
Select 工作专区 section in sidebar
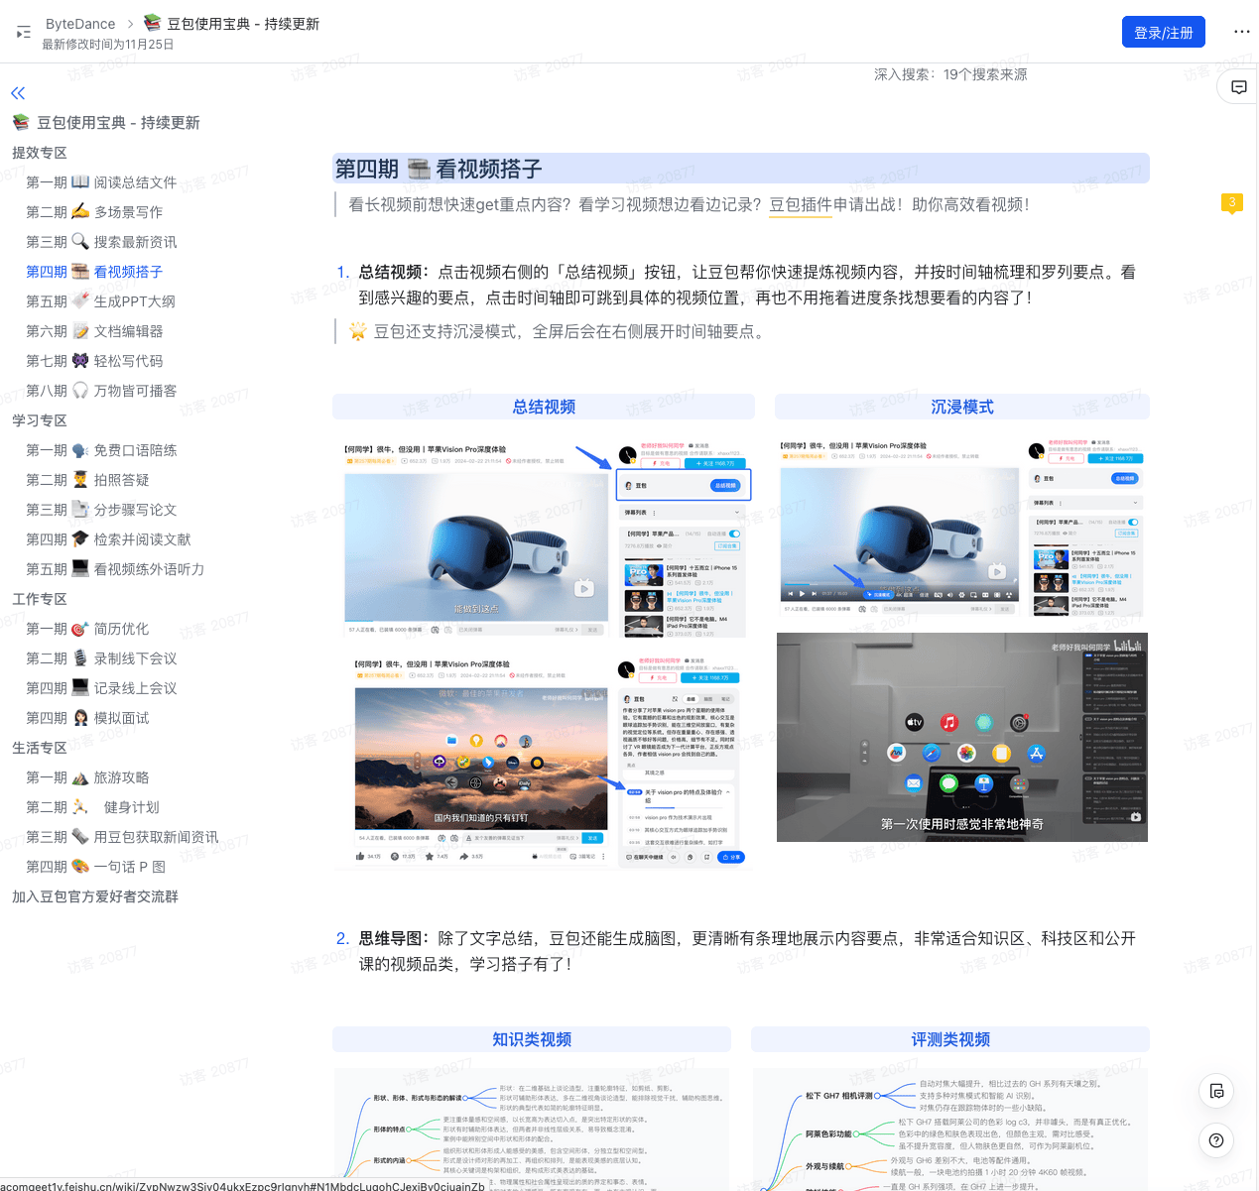pyautogui.click(x=40, y=599)
